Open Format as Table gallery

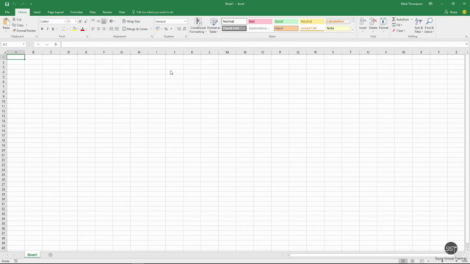pos(214,26)
